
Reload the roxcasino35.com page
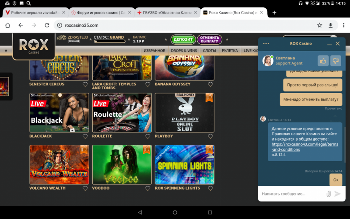[47, 25]
